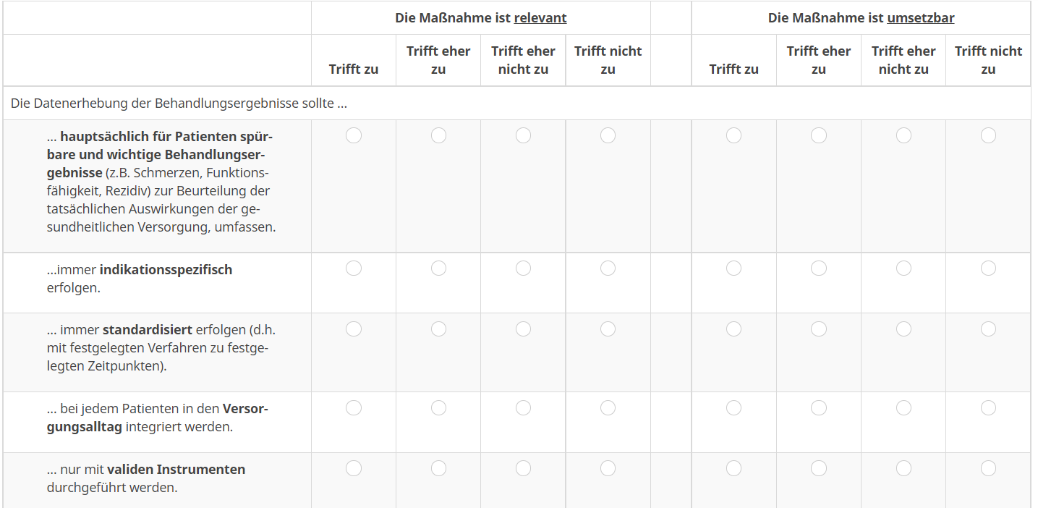Select 'Trifft eher nicht zu' relevant for validen Instrumenten
Image resolution: width=1038 pixels, height=508 pixels.
click(523, 469)
